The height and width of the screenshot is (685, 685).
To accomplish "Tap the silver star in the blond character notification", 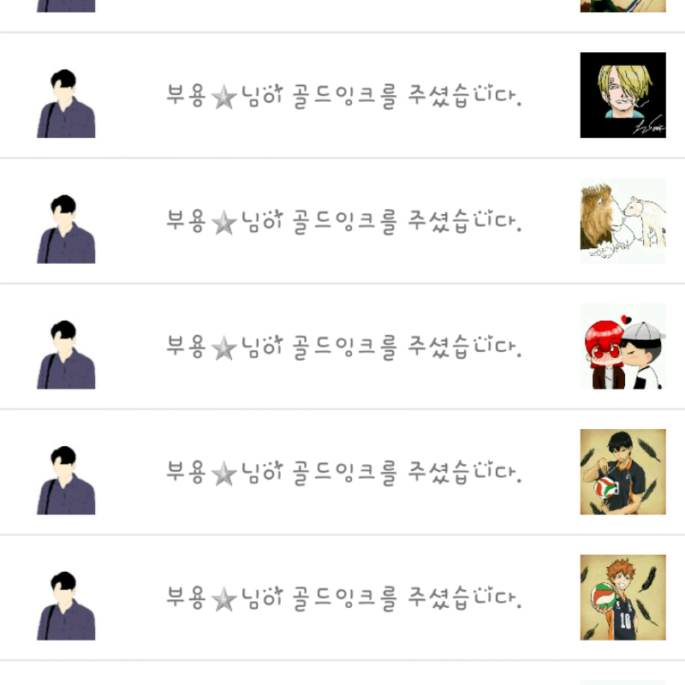I will click(224, 97).
